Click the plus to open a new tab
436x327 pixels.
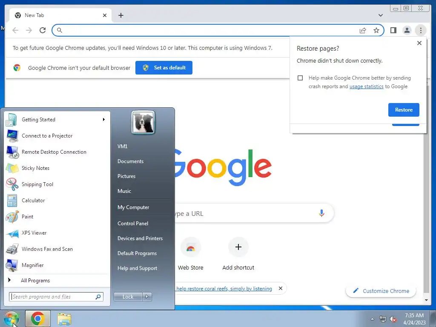click(121, 15)
